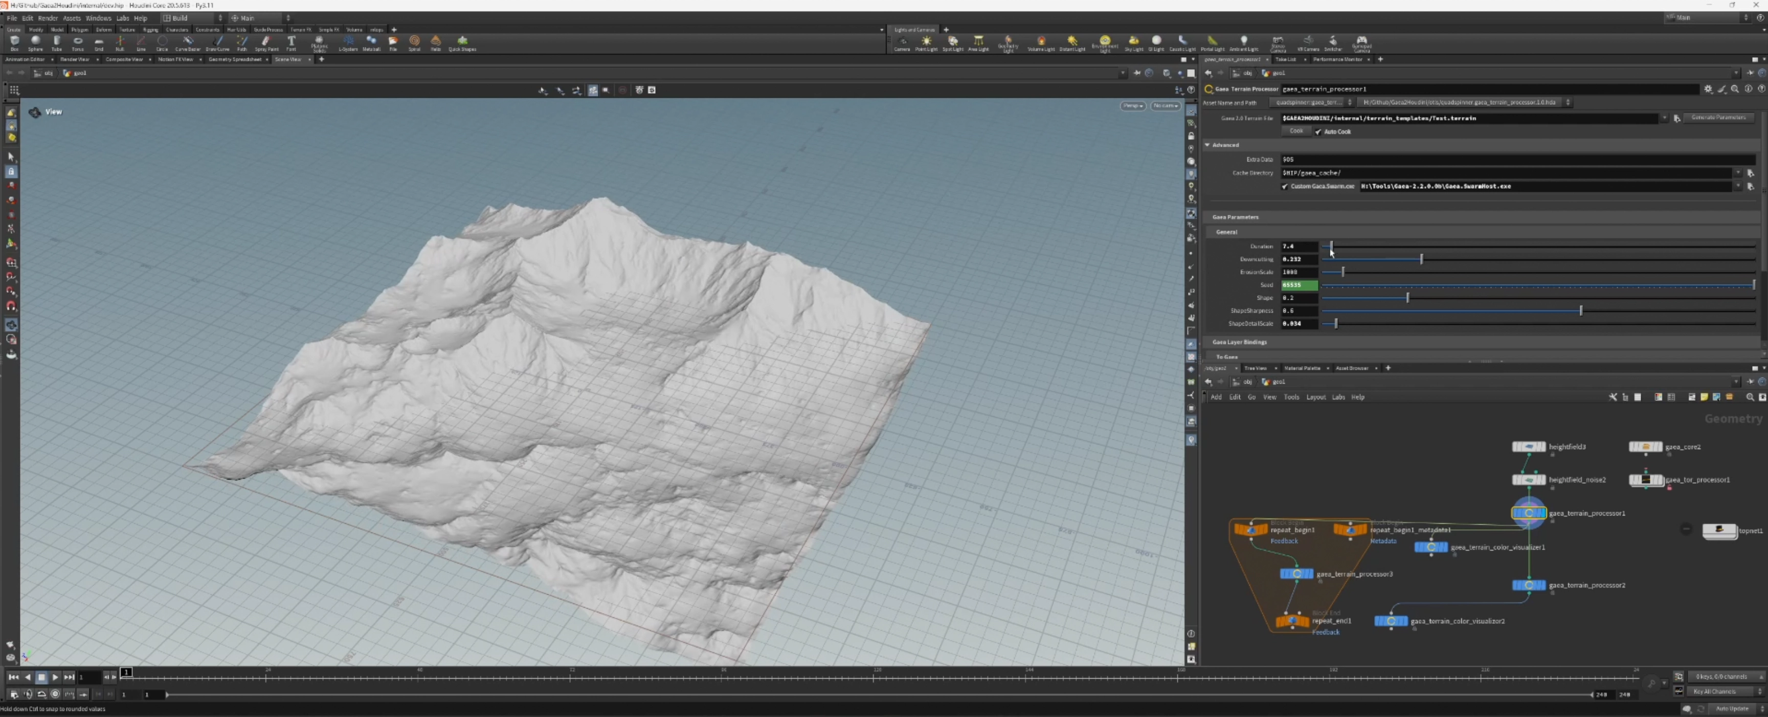Disable the Auto Cook checkbox
The width and height of the screenshot is (1768, 717).
click(1318, 132)
